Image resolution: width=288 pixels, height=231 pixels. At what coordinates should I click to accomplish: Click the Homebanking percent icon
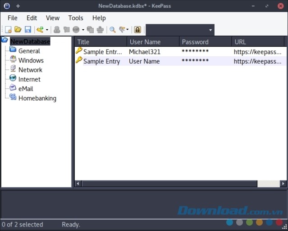[13, 97]
